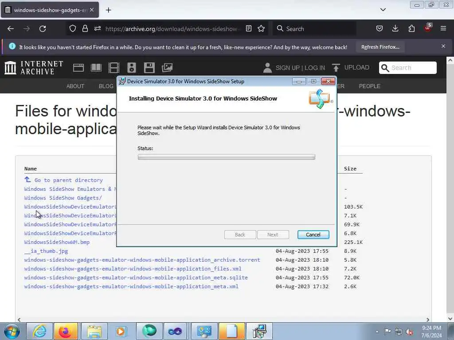Switch to the installer taskbar icon
The width and height of the screenshot is (454, 340).
(259, 331)
